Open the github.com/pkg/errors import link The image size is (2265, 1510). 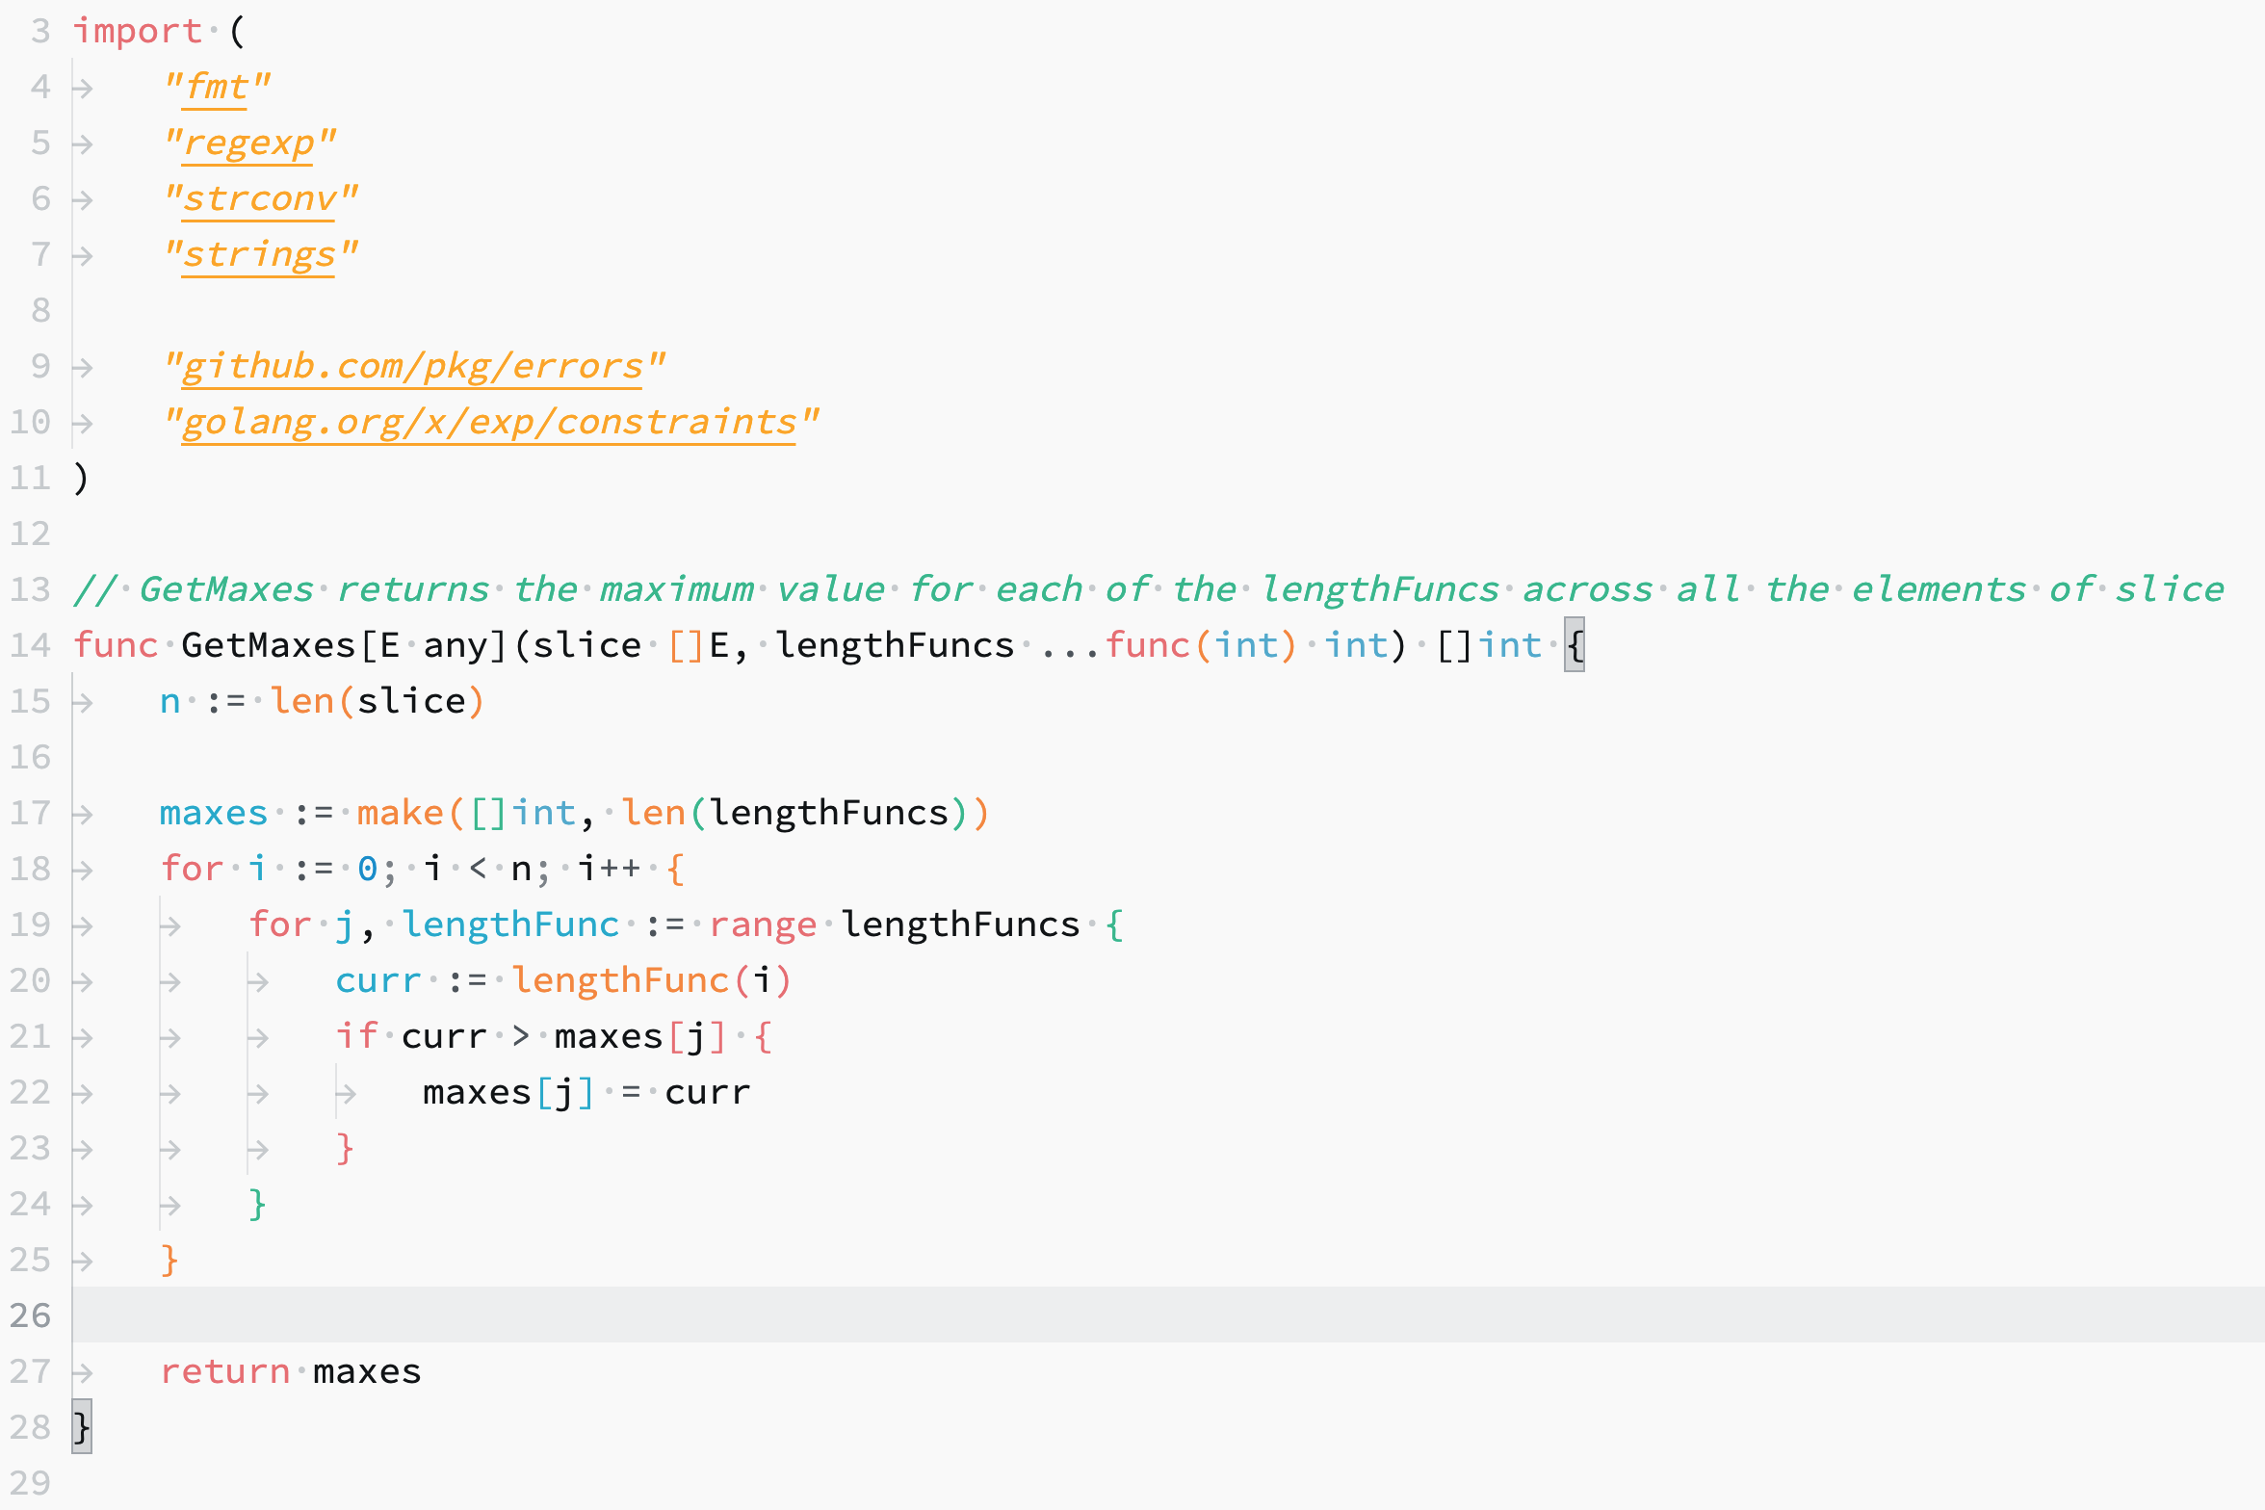[413, 366]
